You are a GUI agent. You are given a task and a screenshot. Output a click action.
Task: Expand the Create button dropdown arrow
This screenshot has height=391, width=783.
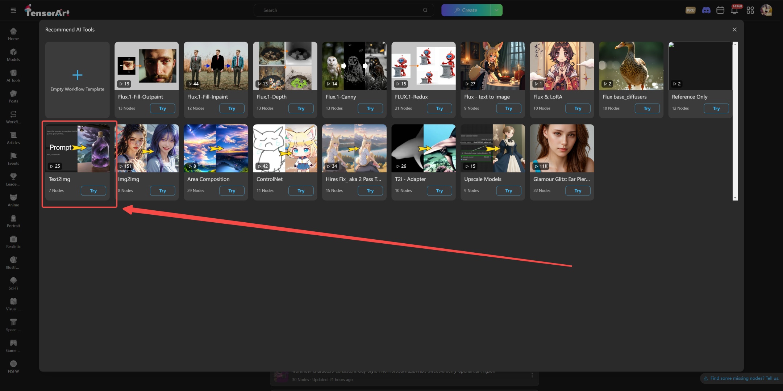coord(496,10)
